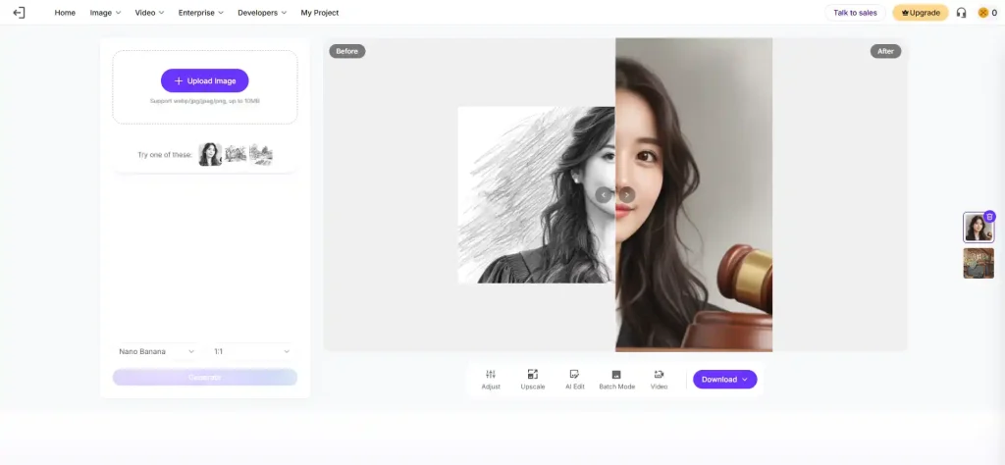The height and width of the screenshot is (465, 1005).
Task: Click the supported formats hint text
Action: (205, 101)
